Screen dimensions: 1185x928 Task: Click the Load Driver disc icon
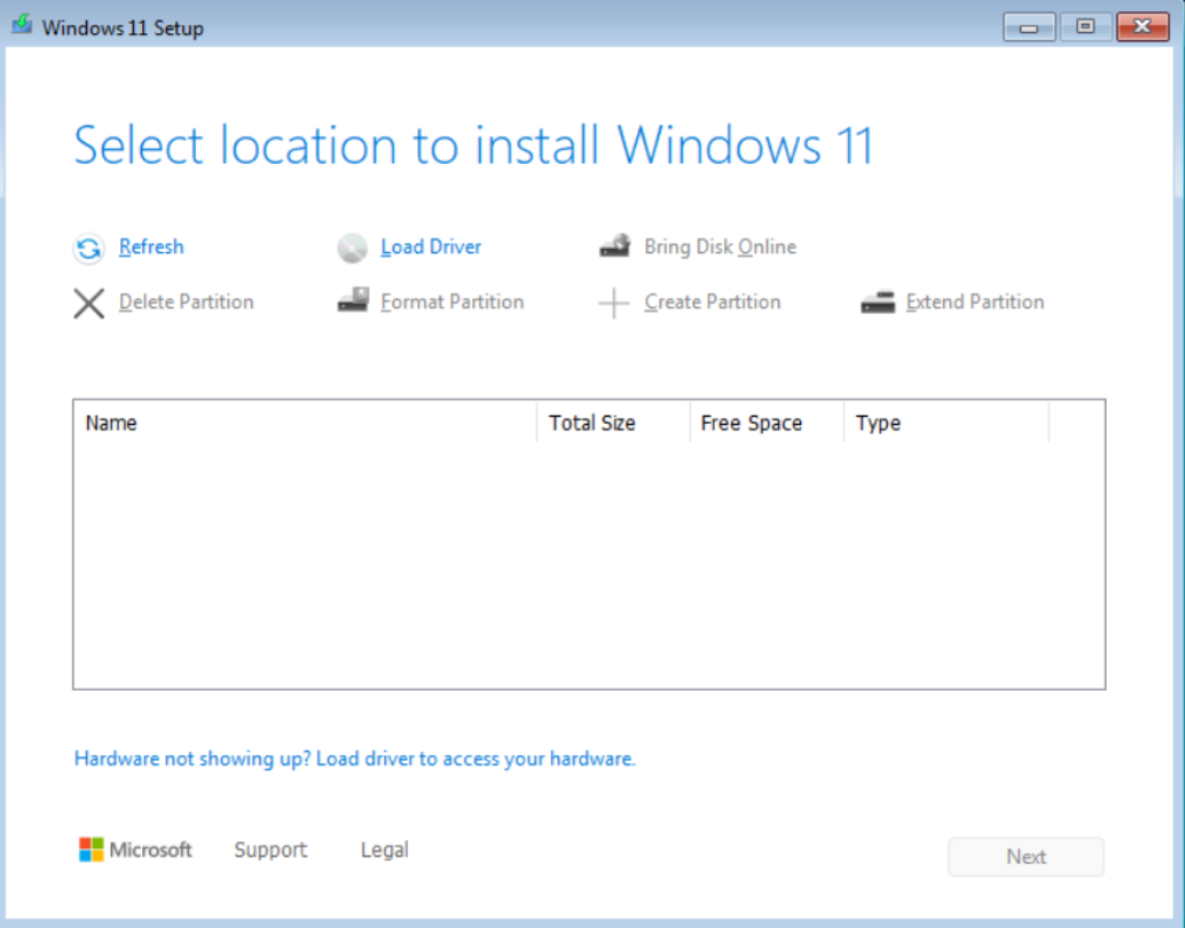pos(352,248)
